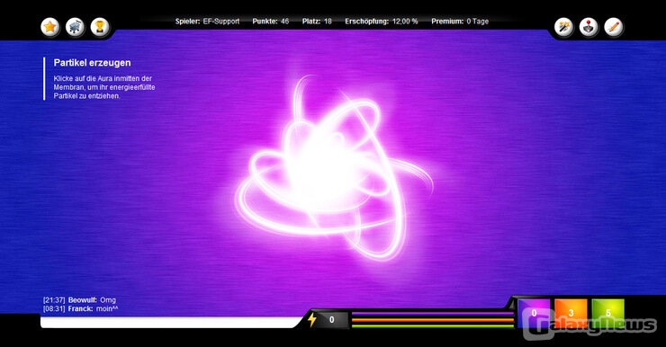
Task: Open the gold trophy icon button
Action: tap(100, 27)
